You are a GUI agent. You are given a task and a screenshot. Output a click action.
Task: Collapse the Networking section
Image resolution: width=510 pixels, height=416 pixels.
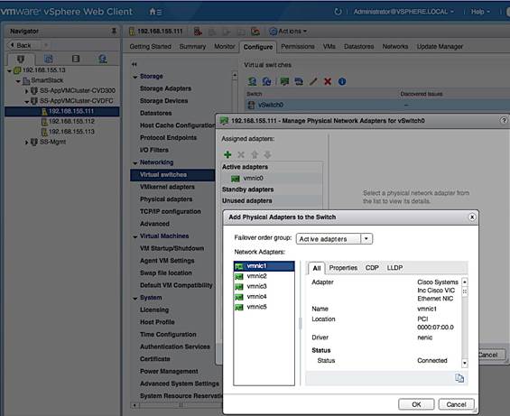[x=135, y=163]
